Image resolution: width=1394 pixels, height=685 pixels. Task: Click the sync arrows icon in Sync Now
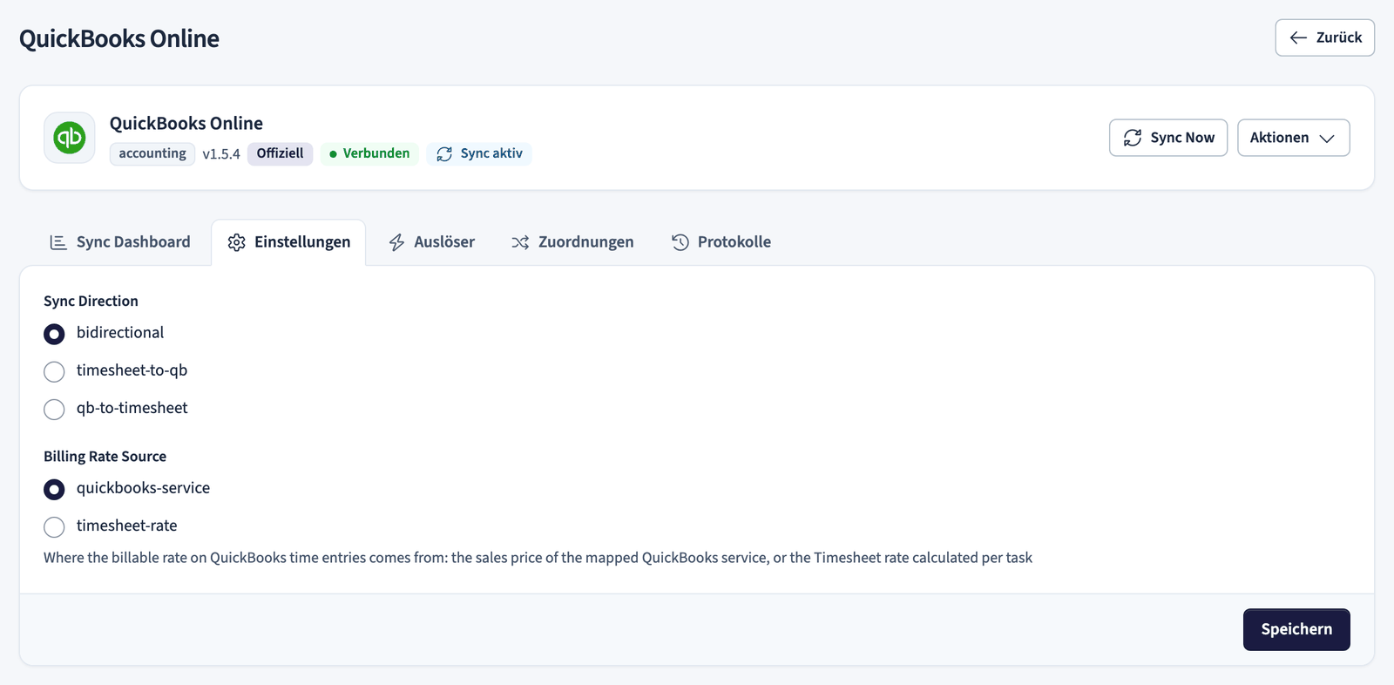pyautogui.click(x=1133, y=138)
